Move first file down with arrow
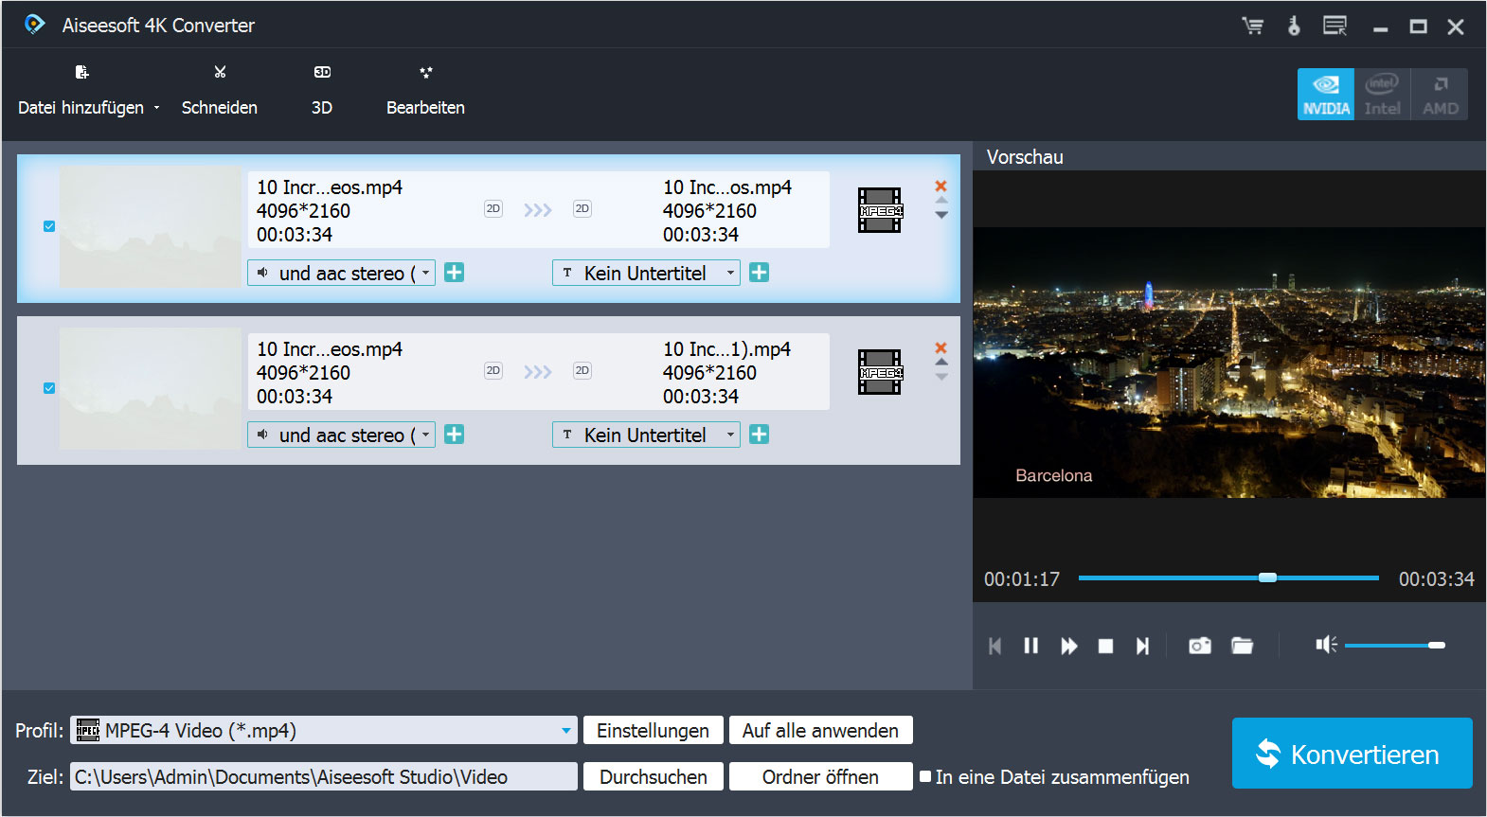 coord(941,216)
